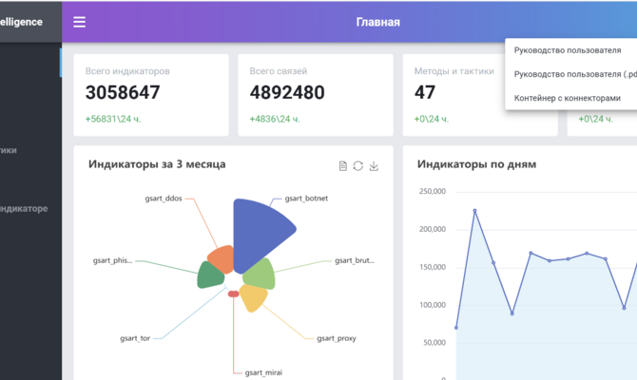Select the yellow gsart_proxy pie segment

coord(253,297)
